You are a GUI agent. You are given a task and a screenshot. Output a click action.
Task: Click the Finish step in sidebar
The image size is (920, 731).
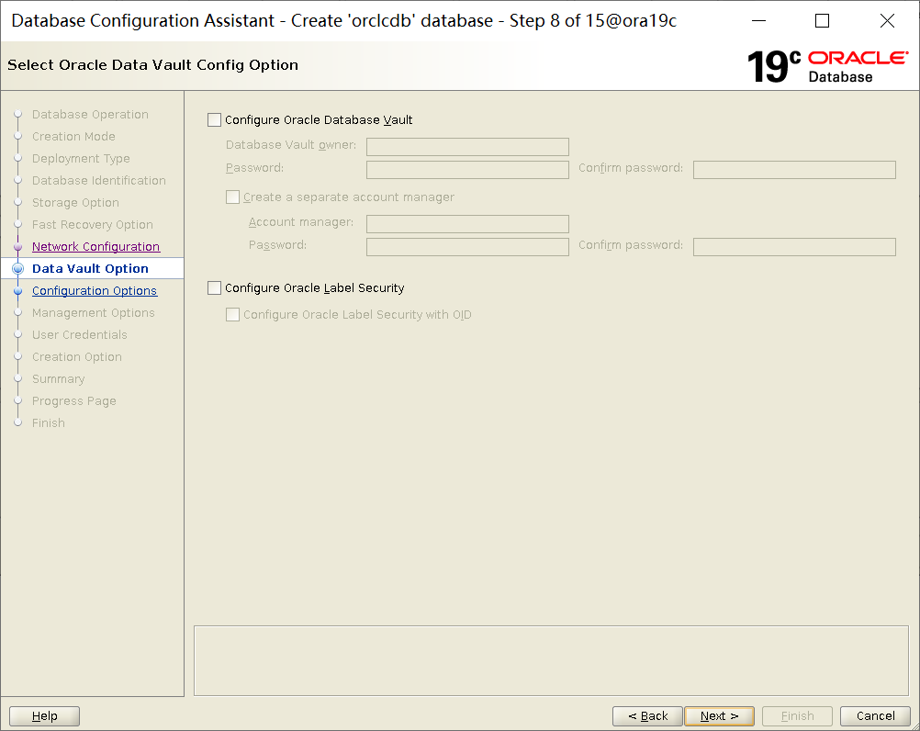[49, 423]
